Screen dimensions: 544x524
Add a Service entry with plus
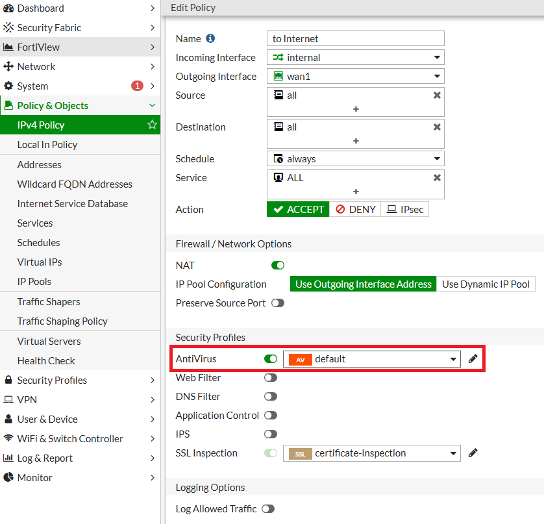tap(356, 192)
